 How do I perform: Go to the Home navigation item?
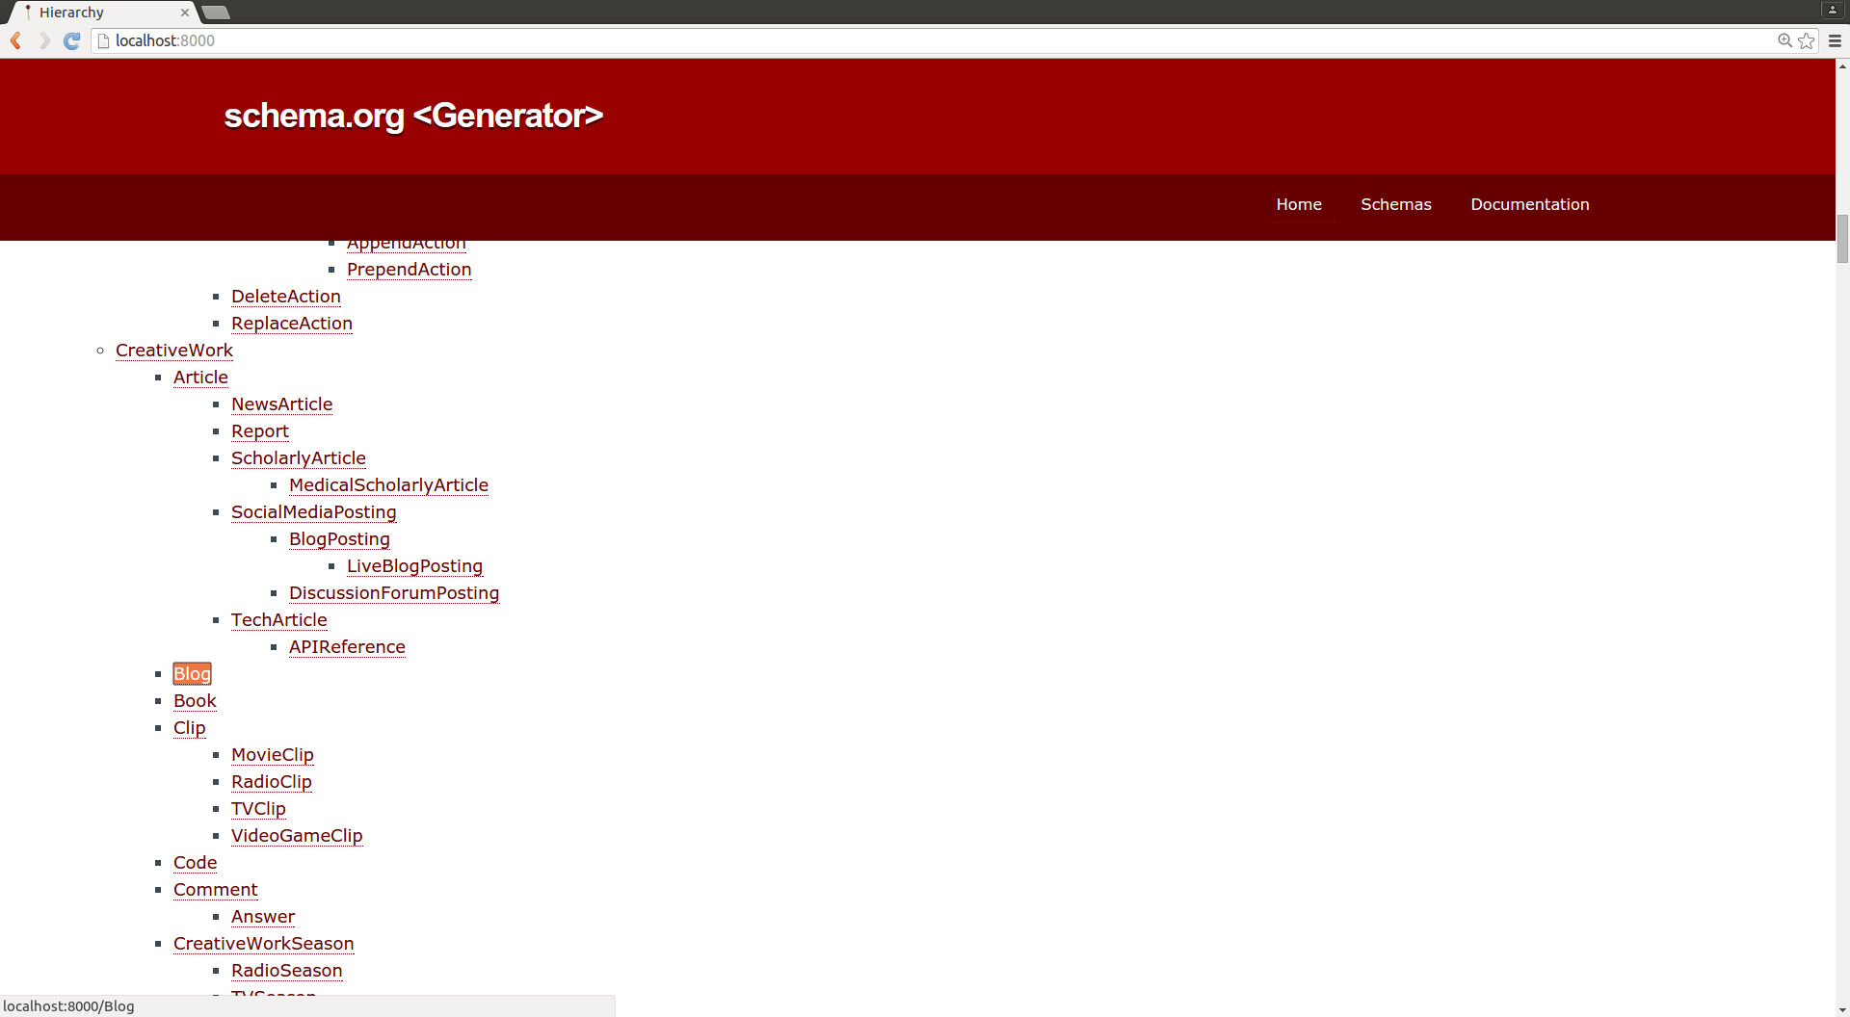coord(1299,204)
